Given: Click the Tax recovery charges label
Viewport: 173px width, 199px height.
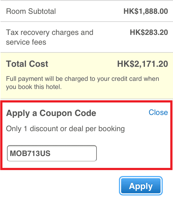Looking at the screenshot, I should [x=49, y=33].
